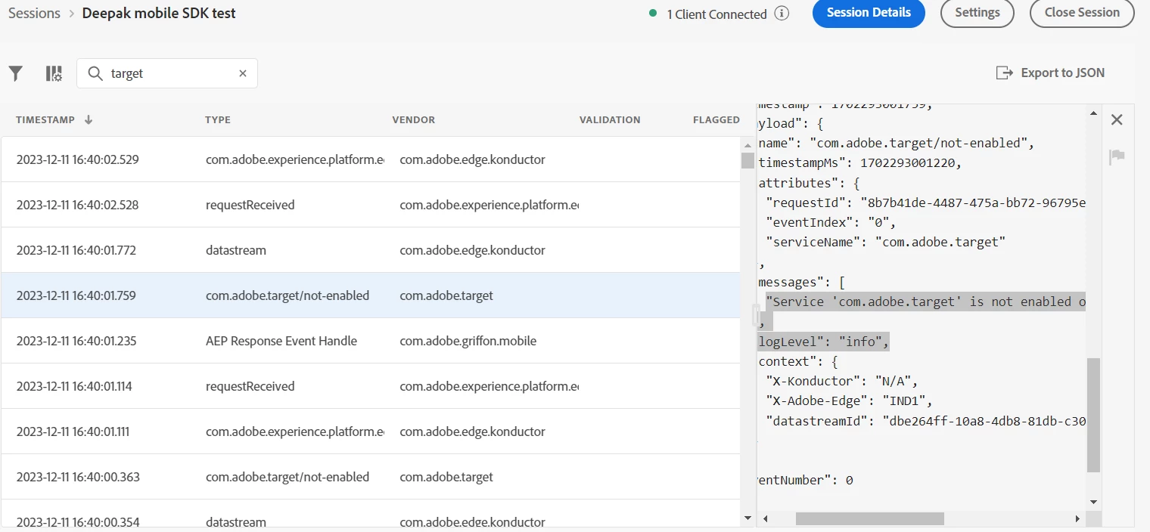Click the Export to JSON icon
Screen dimensions: 1150x532
[1005, 73]
